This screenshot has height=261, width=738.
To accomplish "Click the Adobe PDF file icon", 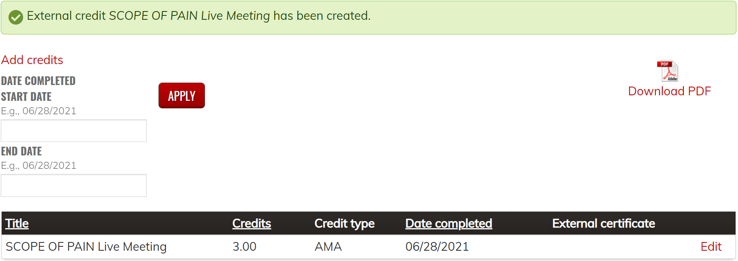I will [667, 71].
